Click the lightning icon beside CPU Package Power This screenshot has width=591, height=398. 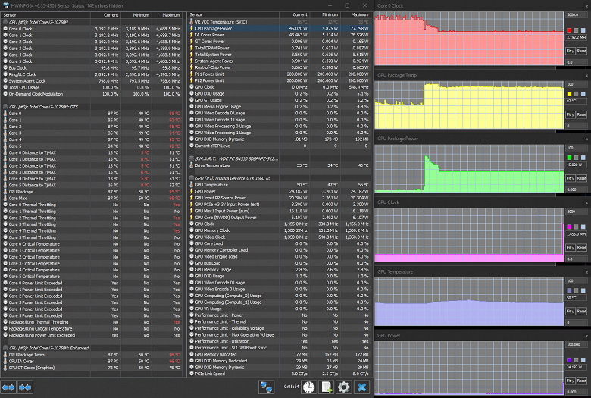(x=192, y=28)
